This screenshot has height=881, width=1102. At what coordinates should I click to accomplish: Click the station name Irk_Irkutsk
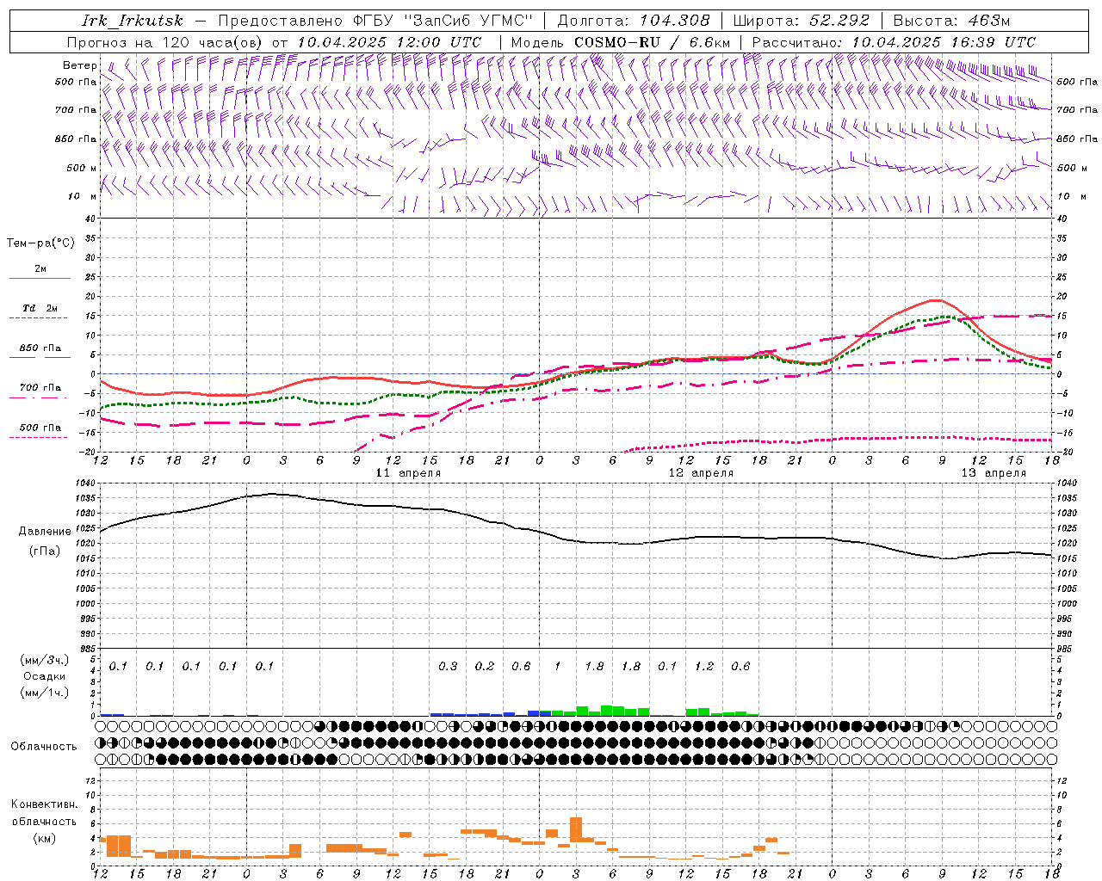[x=132, y=21]
